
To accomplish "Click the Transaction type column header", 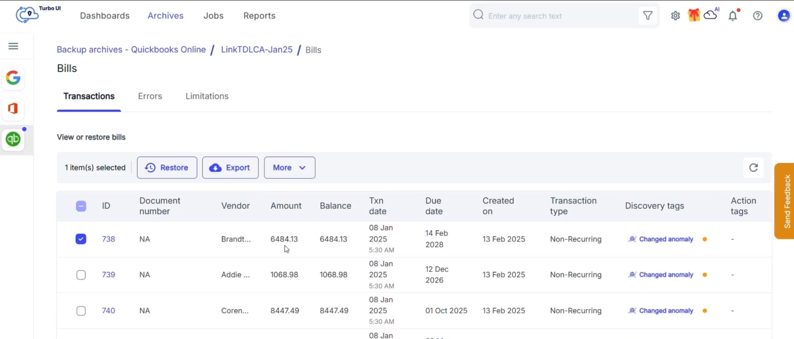I will 573,206.
